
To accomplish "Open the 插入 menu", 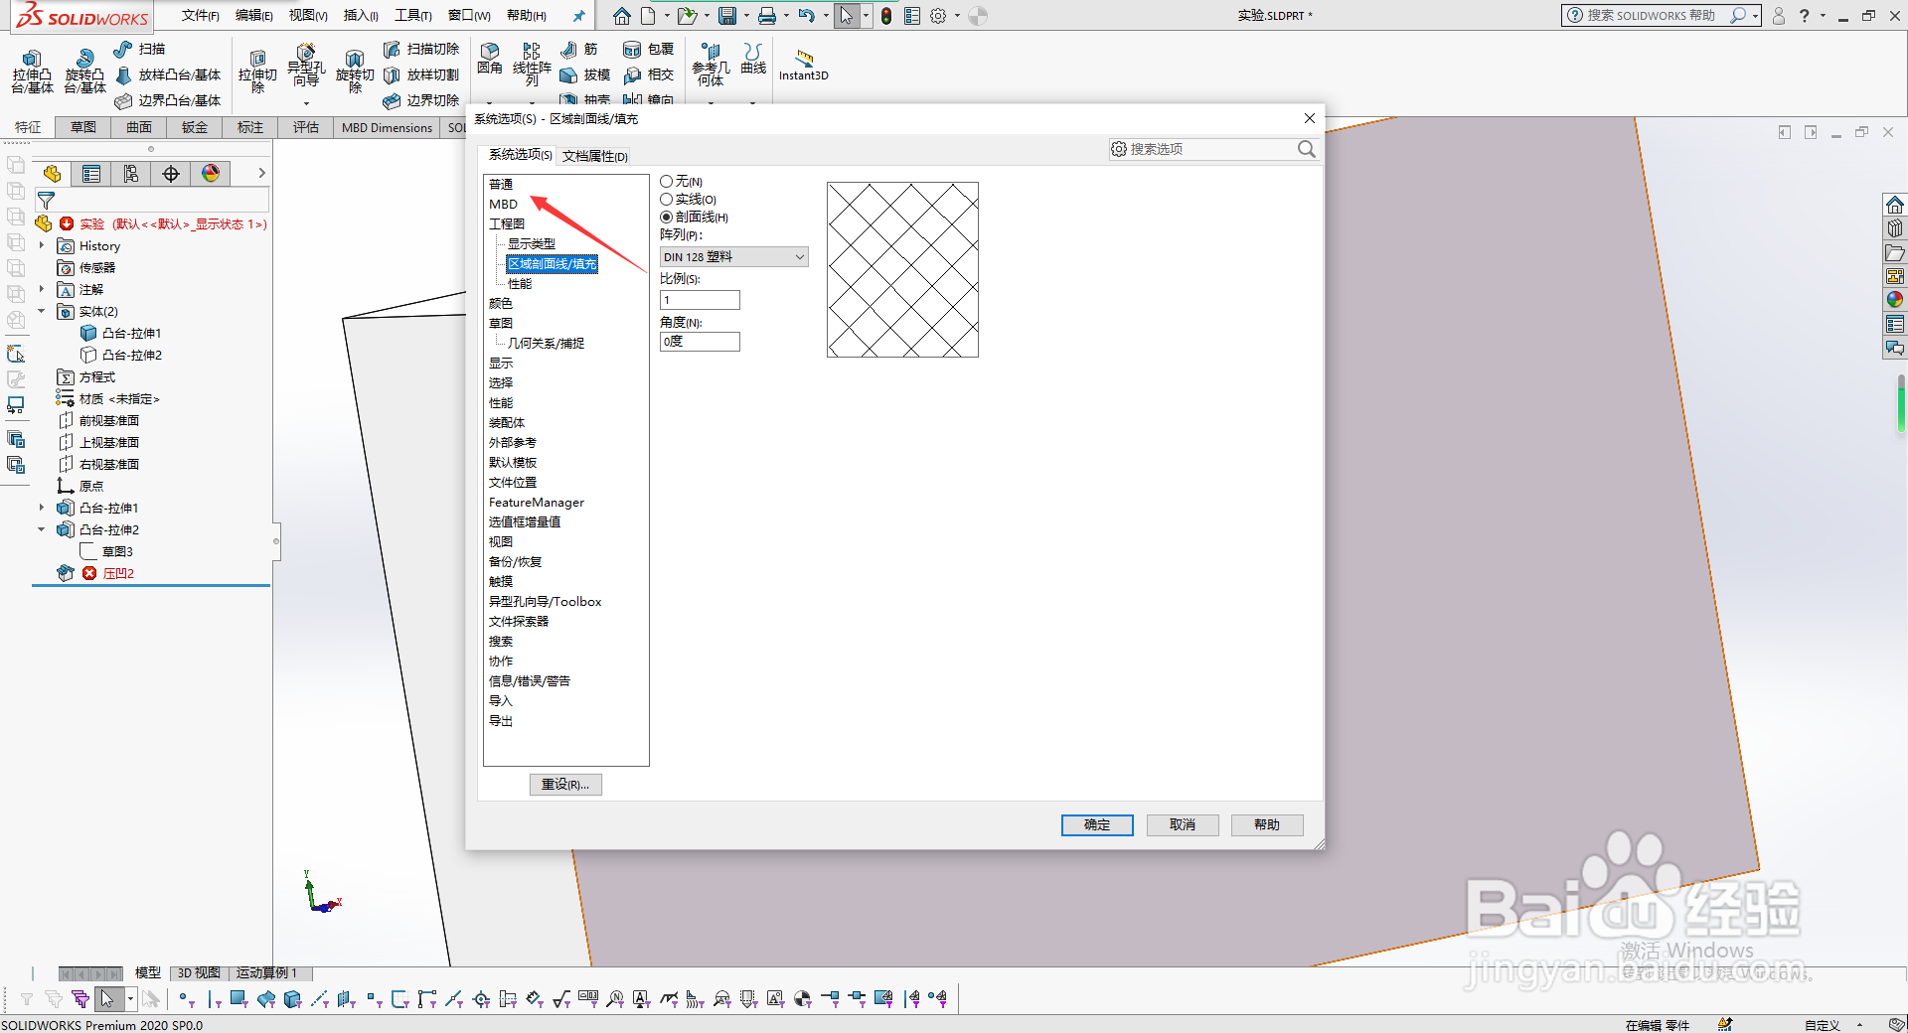I will [360, 16].
